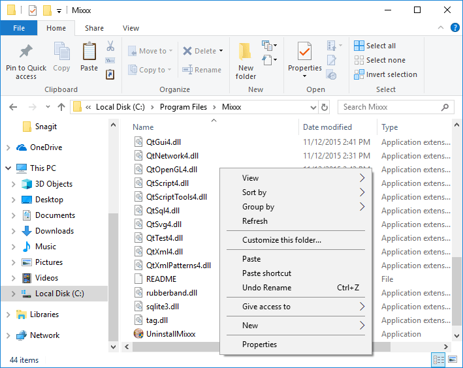Collapse the ribbon with the chevron
The image size is (463, 368).
coord(441,28)
